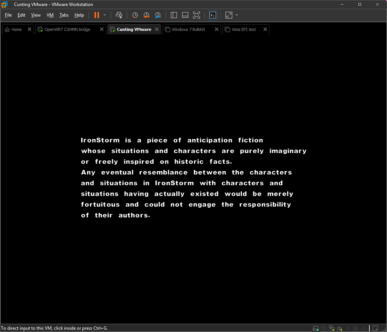Close the Cunting VMware tab

157,29
